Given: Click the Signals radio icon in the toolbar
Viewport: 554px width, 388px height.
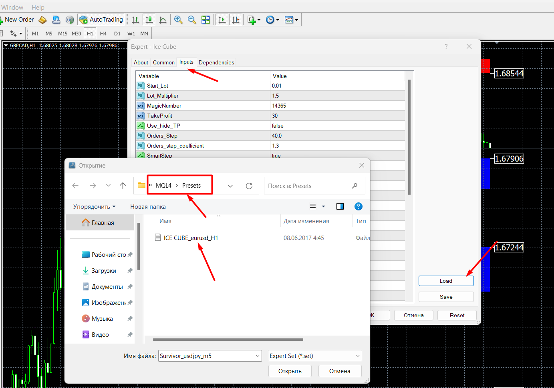Looking at the screenshot, I should pyautogui.click(x=70, y=20).
